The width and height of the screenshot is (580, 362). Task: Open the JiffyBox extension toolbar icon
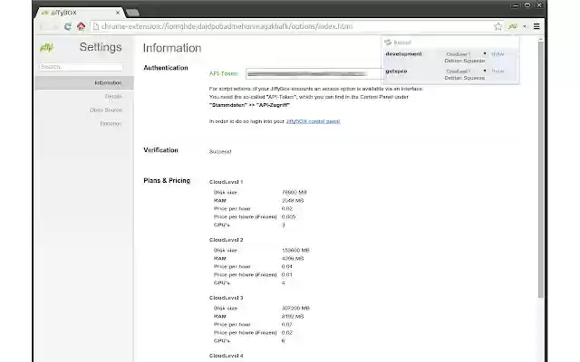513,26
